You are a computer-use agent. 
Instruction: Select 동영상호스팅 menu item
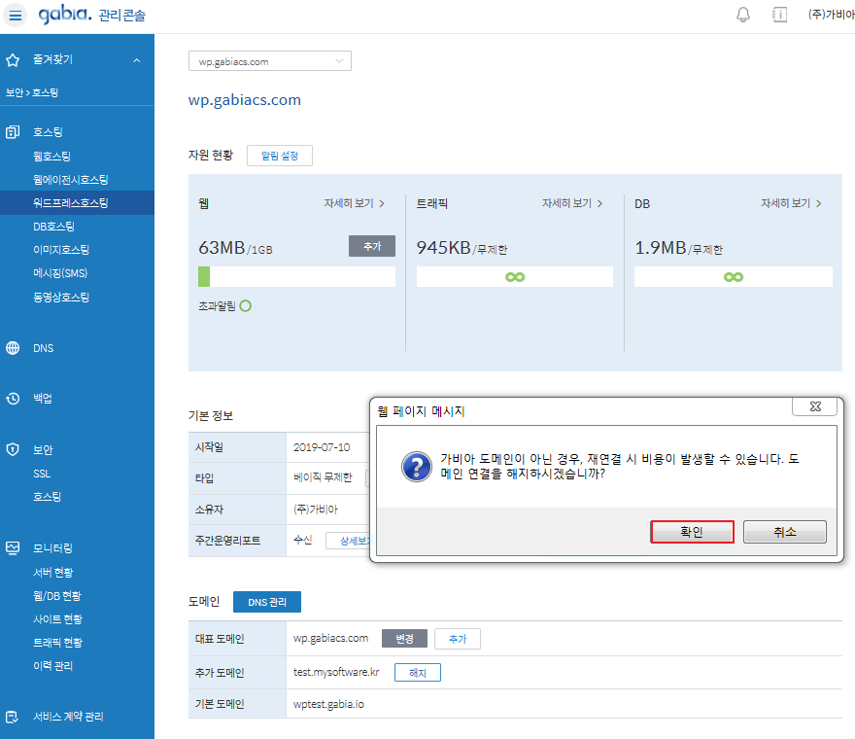[x=61, y=297]
